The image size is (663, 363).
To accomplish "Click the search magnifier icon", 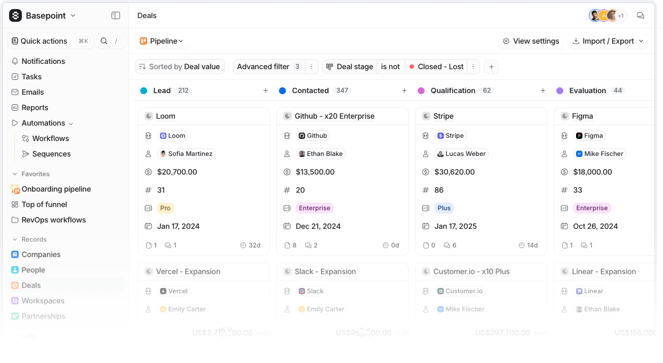I will click(x=104, y=41).
